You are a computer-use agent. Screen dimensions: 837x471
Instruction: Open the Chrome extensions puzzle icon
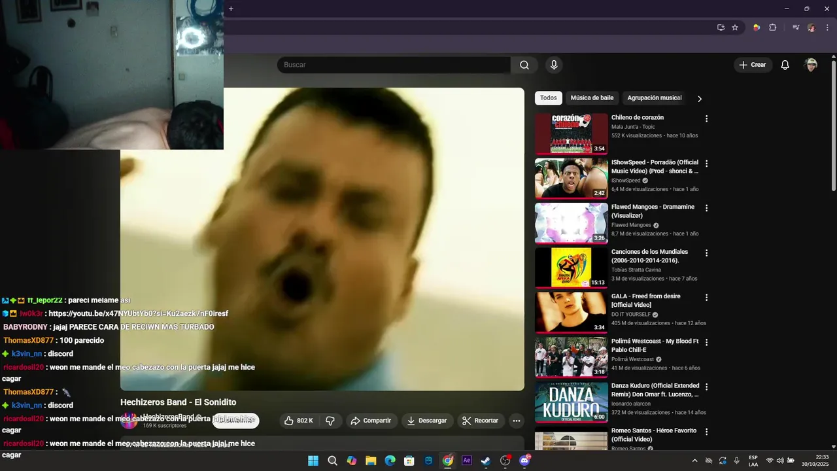(773, 27)
